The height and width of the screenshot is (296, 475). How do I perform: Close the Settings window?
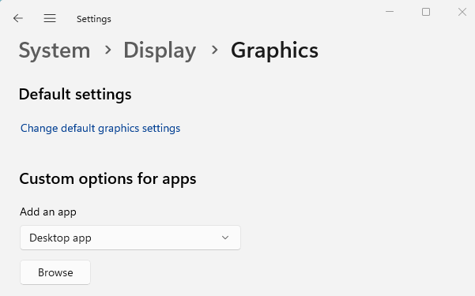[x=462, y=12]
